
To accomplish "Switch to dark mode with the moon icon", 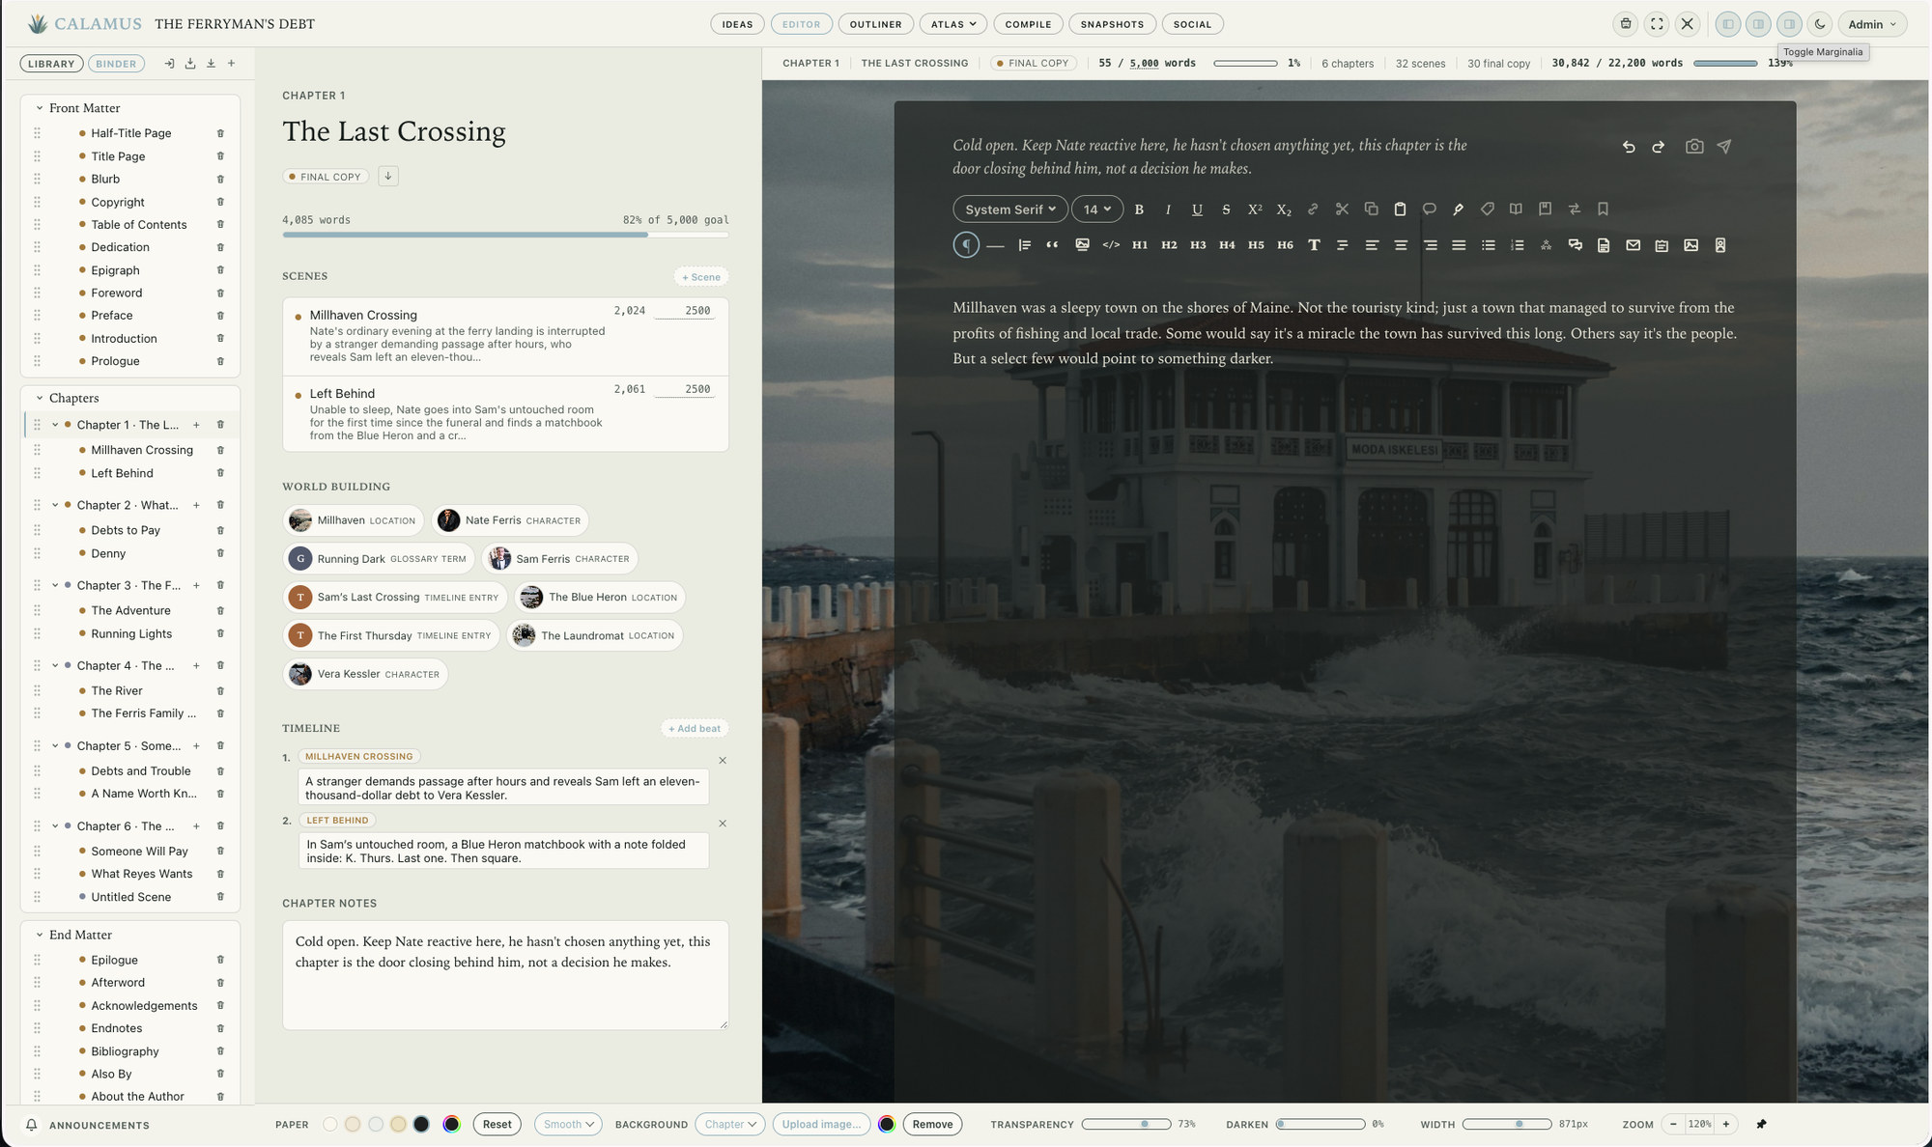I will point(1820,24).
